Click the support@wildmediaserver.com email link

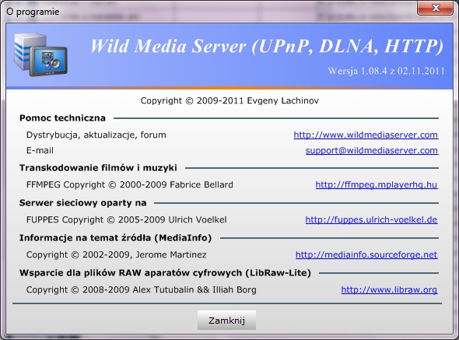[372, 150]
